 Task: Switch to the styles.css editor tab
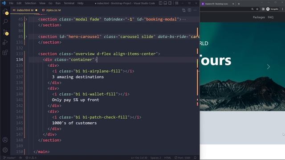tap(52, 10)
